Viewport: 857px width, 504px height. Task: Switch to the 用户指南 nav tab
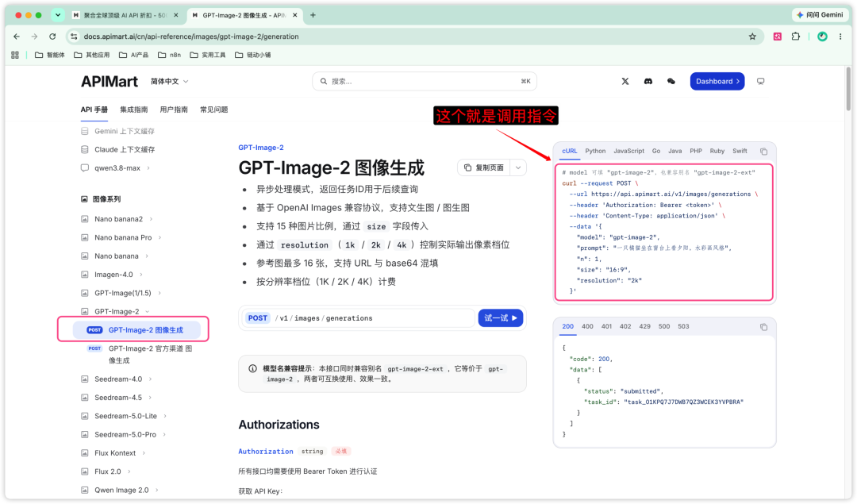click(x=174, y=110)
